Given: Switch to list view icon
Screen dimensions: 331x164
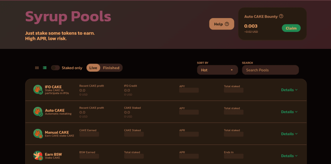Looking at the screenshot, I should (45, 68).
